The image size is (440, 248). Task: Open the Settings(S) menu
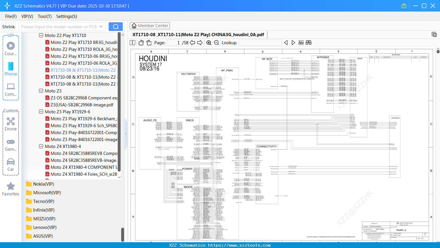click(x=66, y=16)
